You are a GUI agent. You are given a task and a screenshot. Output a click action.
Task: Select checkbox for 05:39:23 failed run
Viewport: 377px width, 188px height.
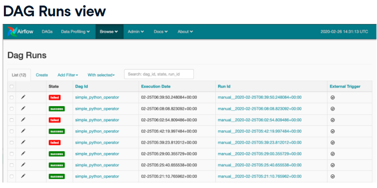pyautogui.click(x=12, y=142)
